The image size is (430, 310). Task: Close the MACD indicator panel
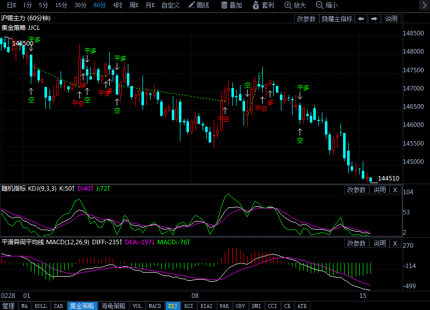point(395,243)
